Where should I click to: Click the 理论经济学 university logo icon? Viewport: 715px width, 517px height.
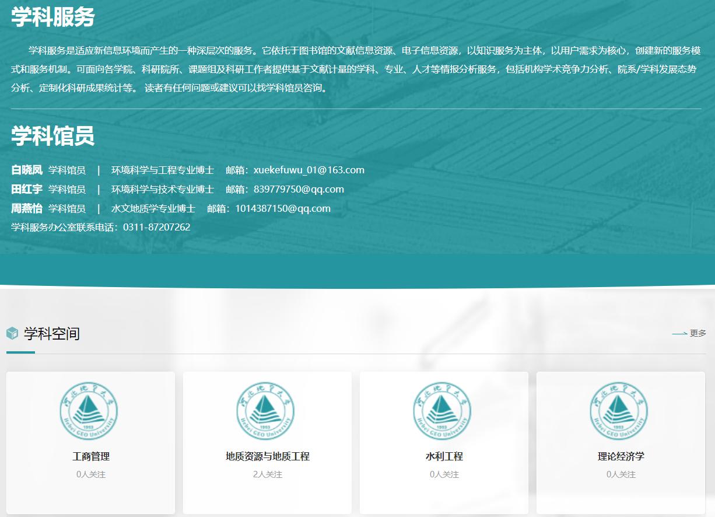tap(620, 411)
